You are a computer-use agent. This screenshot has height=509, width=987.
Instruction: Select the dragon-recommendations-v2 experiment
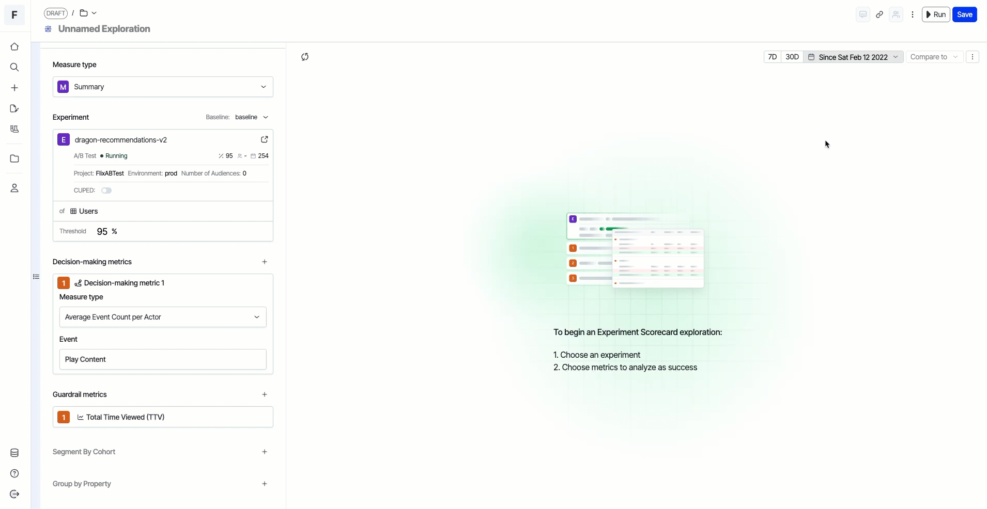click(121, 140)
